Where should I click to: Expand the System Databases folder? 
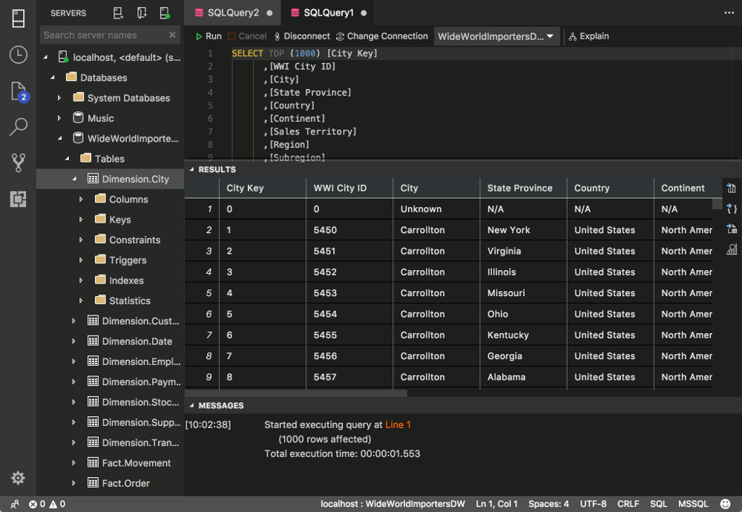pos(59,98)
